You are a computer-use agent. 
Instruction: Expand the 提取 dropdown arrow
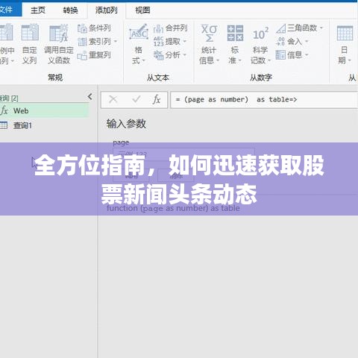click(185, 41)
